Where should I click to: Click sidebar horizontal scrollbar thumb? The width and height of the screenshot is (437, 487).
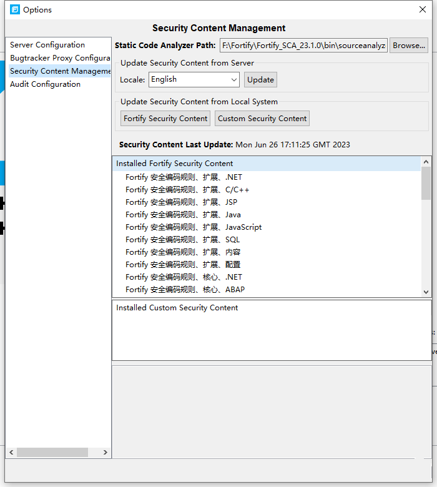coord(52,452)
